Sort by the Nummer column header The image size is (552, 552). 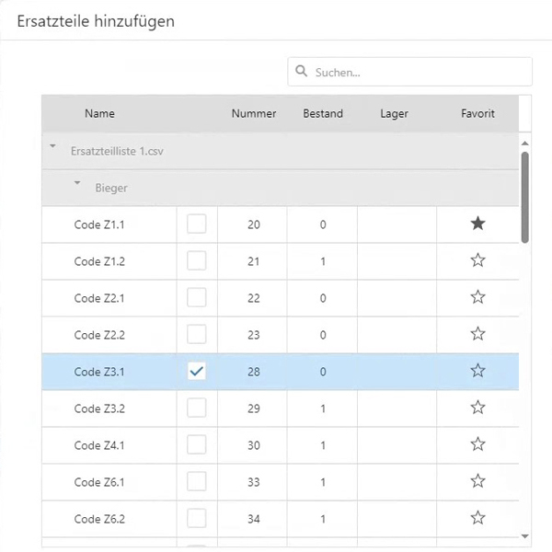[x=254, y=114]
